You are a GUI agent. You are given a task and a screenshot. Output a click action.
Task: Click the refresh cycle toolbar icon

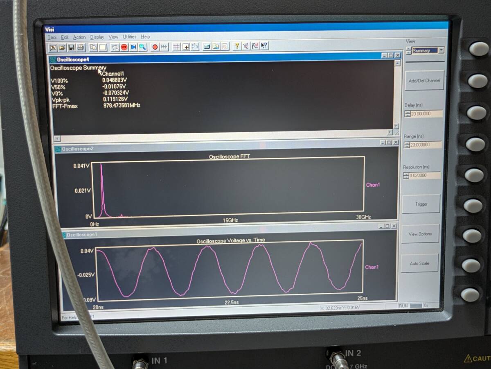115,47
